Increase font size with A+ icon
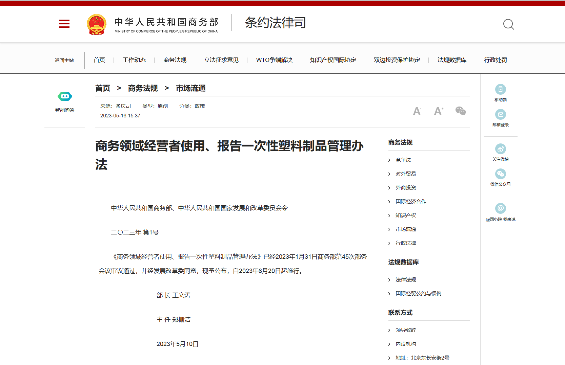 438,111
